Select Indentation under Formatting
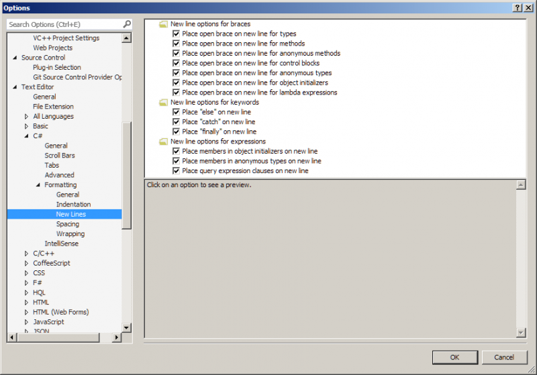The image size is (537, 375). 73,205
